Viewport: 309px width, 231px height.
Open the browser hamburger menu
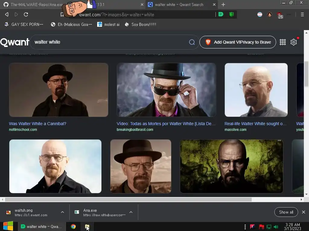click(x=302, y=14)
